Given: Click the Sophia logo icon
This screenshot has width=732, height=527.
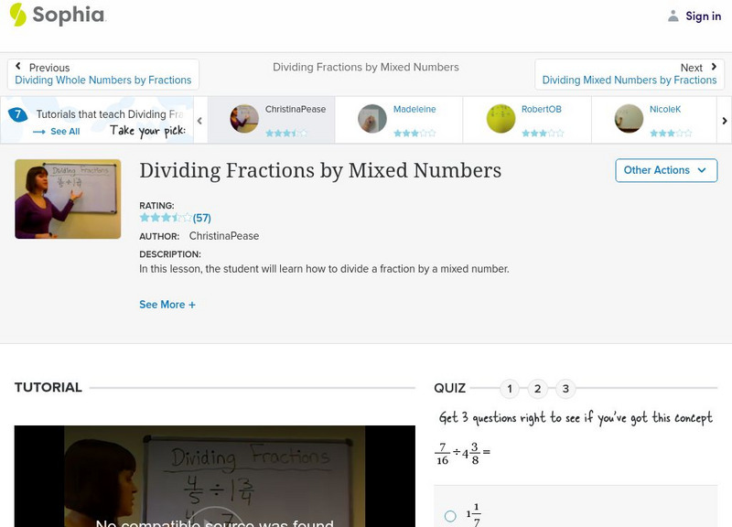Looking at the screenshot, I should coord(18,15).
